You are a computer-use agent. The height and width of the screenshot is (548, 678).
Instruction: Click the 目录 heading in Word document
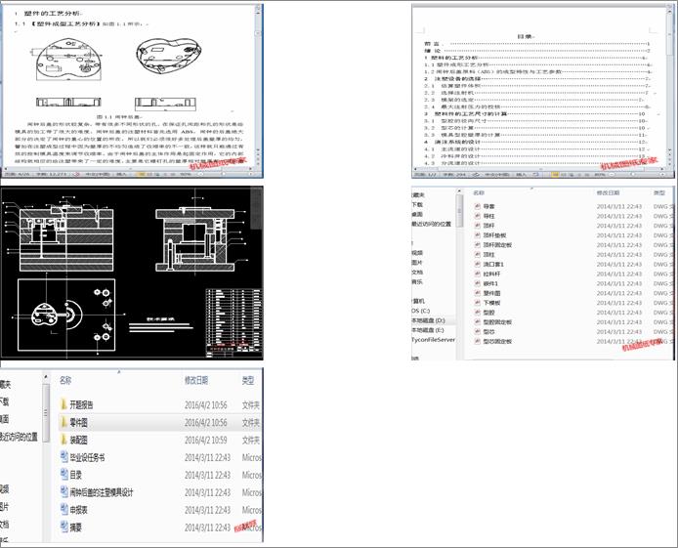click(526, 37)
